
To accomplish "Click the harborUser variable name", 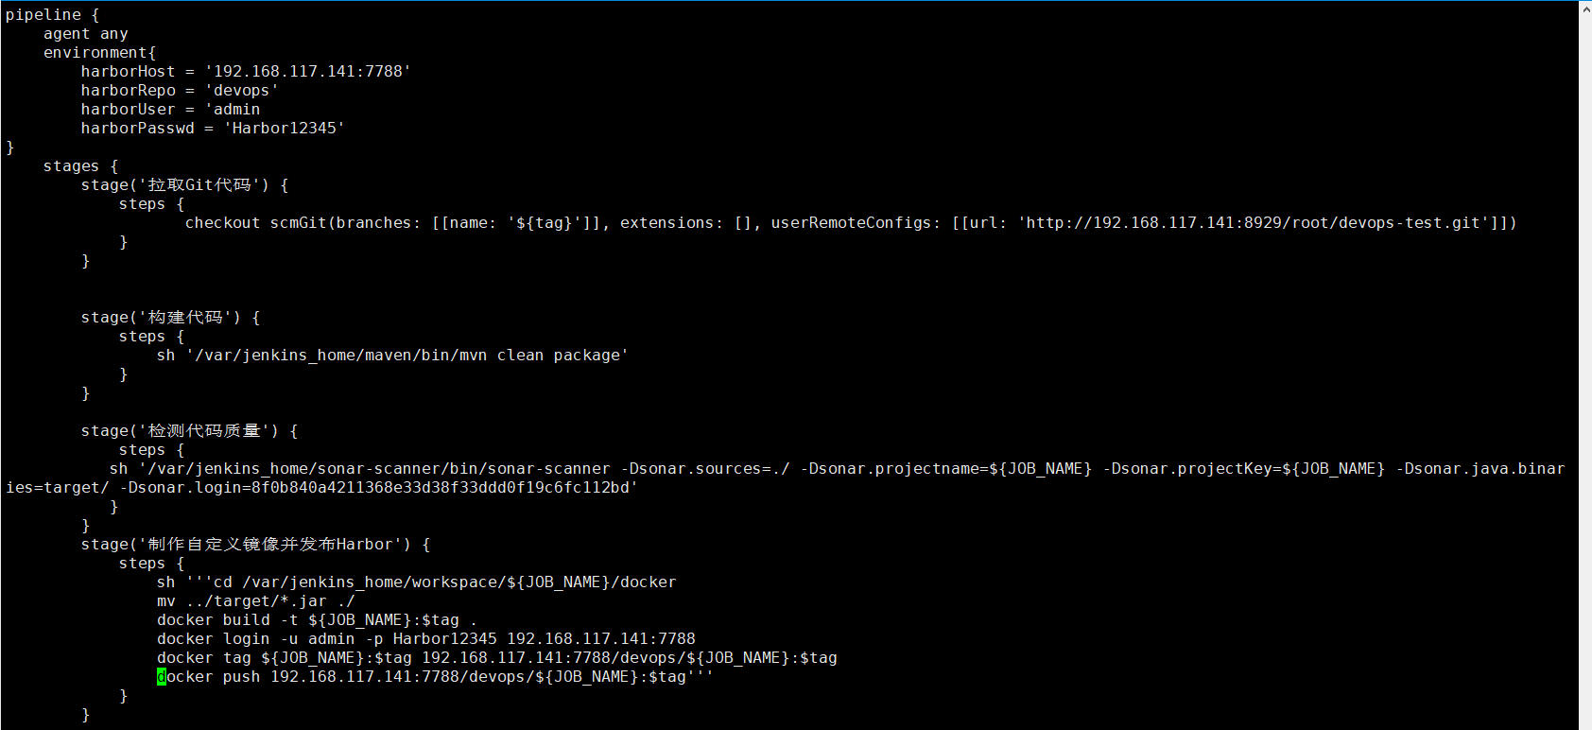I will click(128, 110).
